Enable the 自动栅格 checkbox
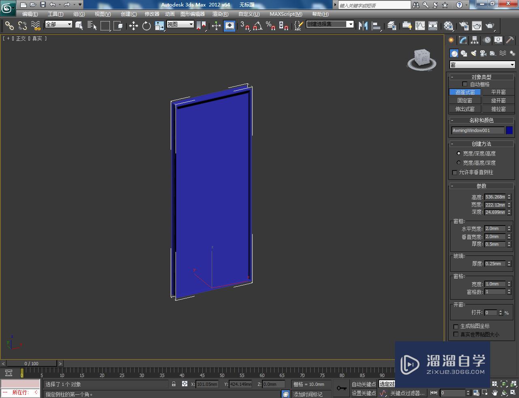Viewport: 519px width, 398px height. tap(465, 84)
